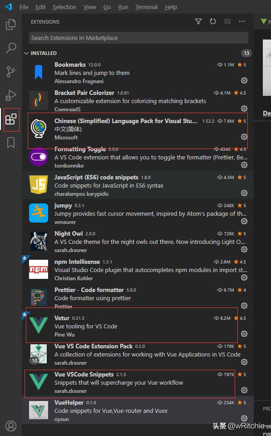Screen dimensions: 271x436
Task: Select Prettier - Code formatter title
Action: 89,290
